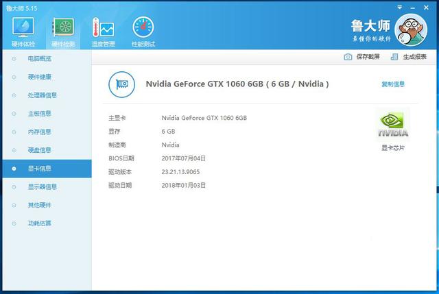
Task: Click the 6 GB memory value
Action: (168, 131)
